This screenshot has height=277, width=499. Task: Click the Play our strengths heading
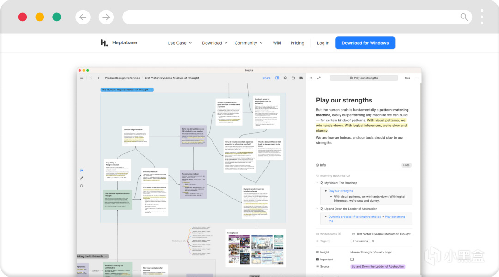coord(344,100)
